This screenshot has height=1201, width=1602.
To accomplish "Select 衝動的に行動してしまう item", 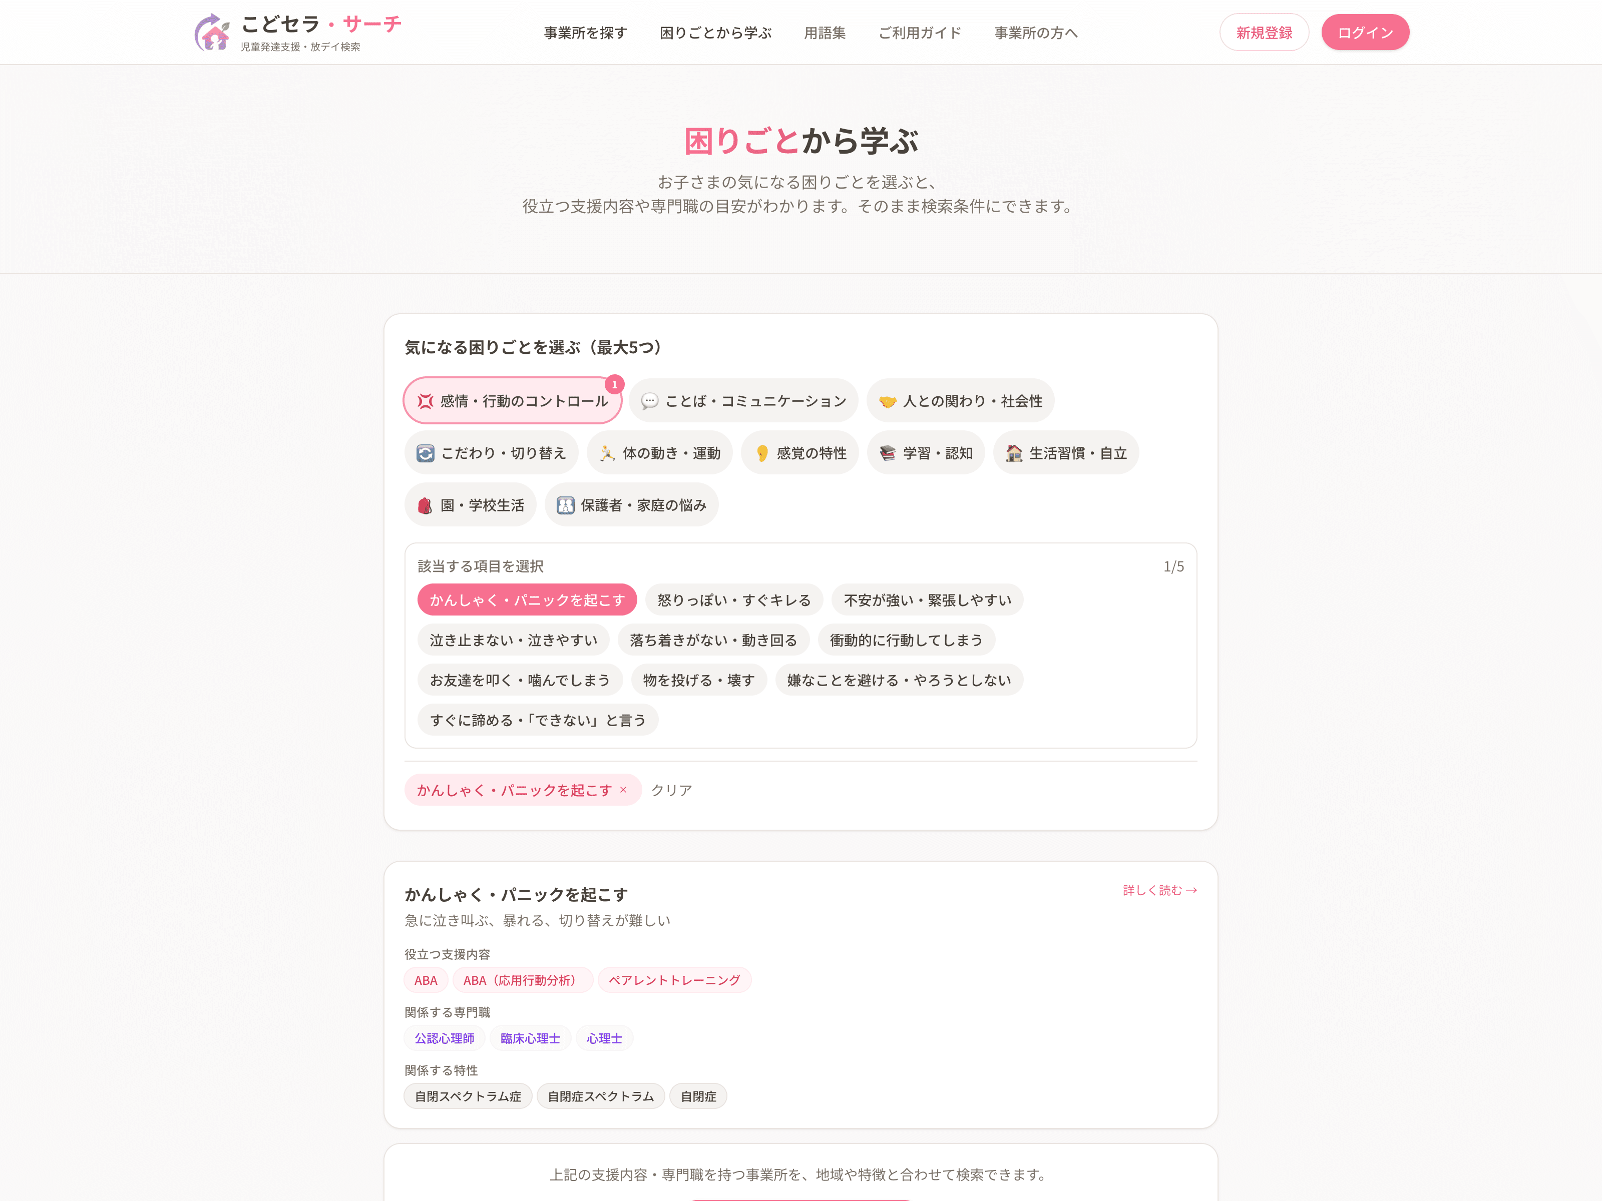I will [x=906, y=640].
